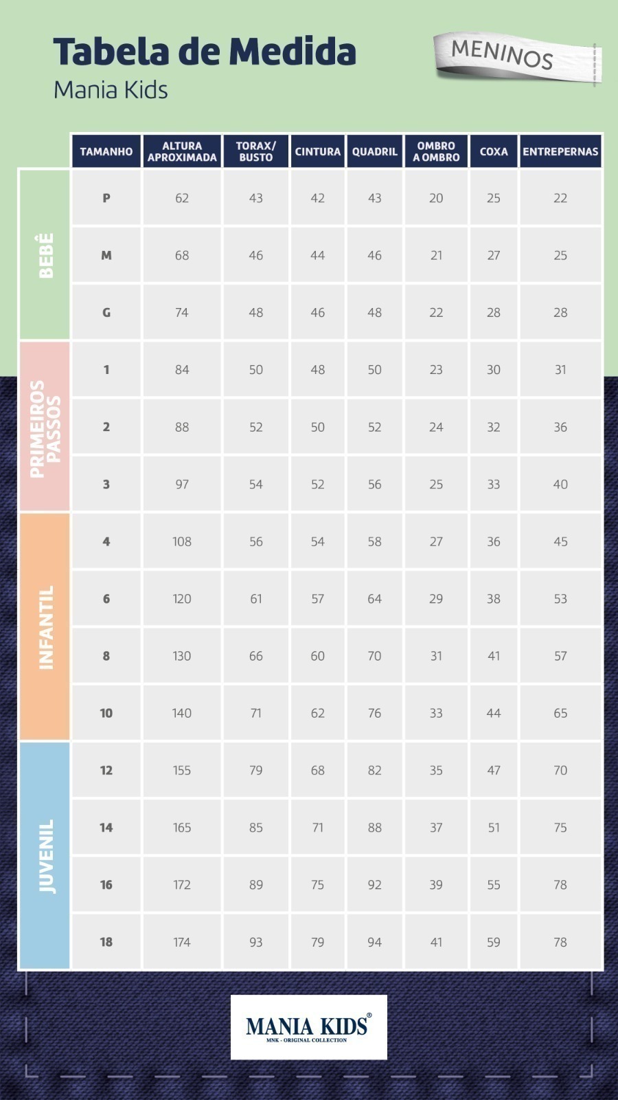Select the BEBÊ green category block
This screenshot has width=618, height=1100.
tap(45, 254)
